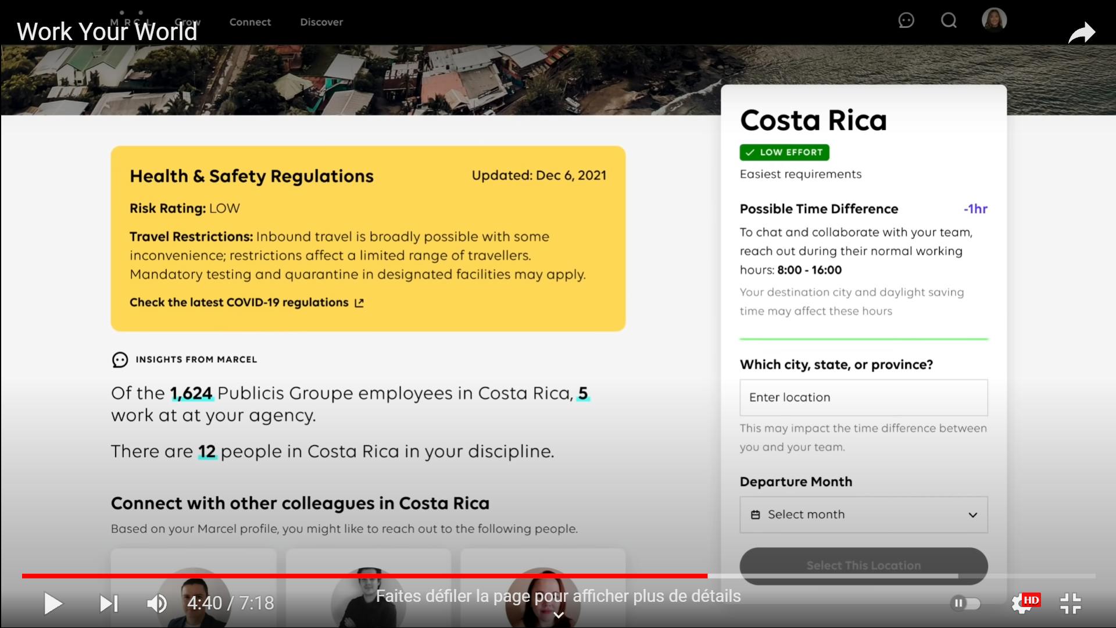Click the Select month chevron arrow

(x=972, y=515)
